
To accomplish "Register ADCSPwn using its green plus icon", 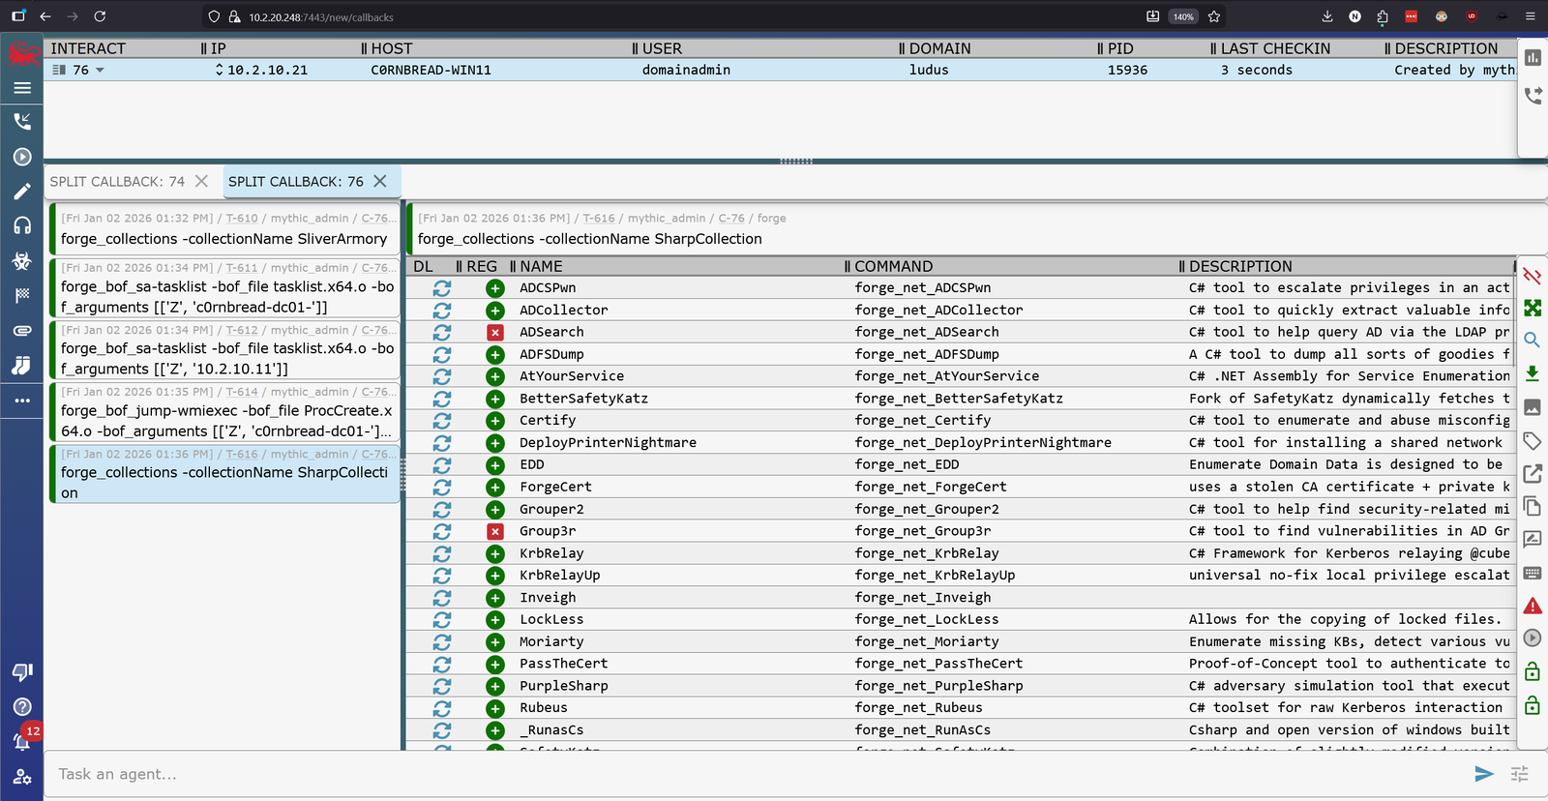I will (x=495, y=288).
